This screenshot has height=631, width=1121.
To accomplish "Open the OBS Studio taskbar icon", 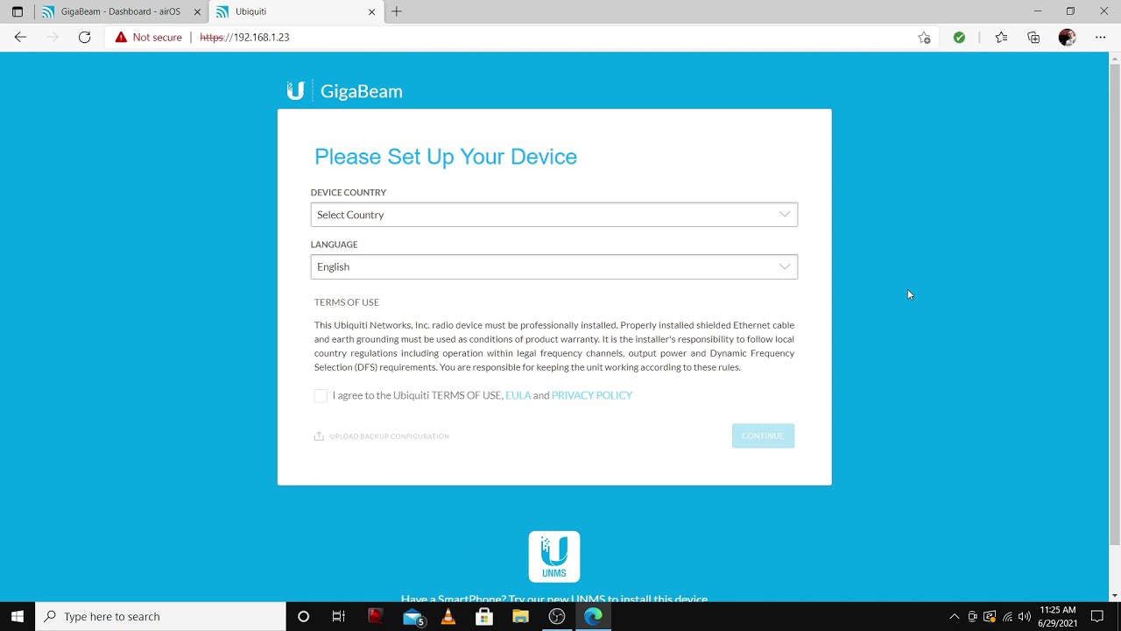I will [x=557, y=616].
